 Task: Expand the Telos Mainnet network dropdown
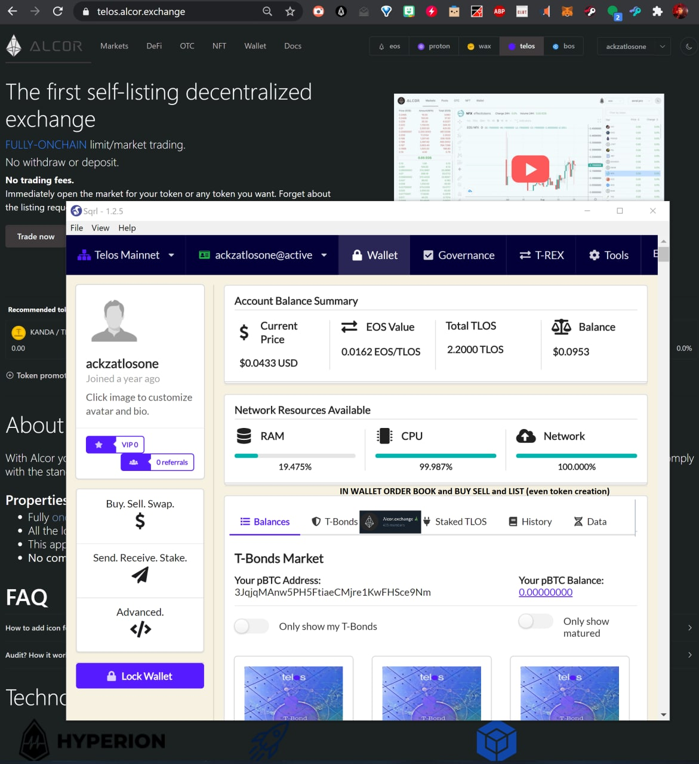coord(126,255)
